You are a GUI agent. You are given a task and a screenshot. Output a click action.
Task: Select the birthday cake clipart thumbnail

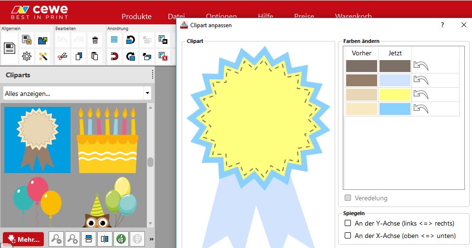[108, 140]
